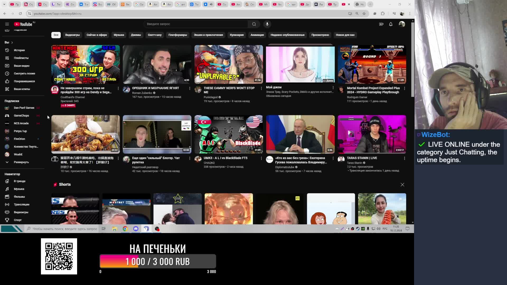This screenshot has width=507, height=285.
Task: Open the Watch later sidebar item
Action: [x=24, y=73]
